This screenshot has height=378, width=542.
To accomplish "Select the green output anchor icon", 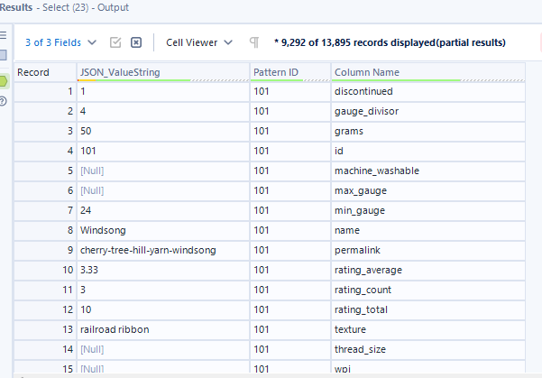I will 4,81.
